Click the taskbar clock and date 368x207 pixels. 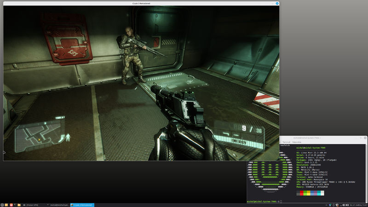pos(358,205)
